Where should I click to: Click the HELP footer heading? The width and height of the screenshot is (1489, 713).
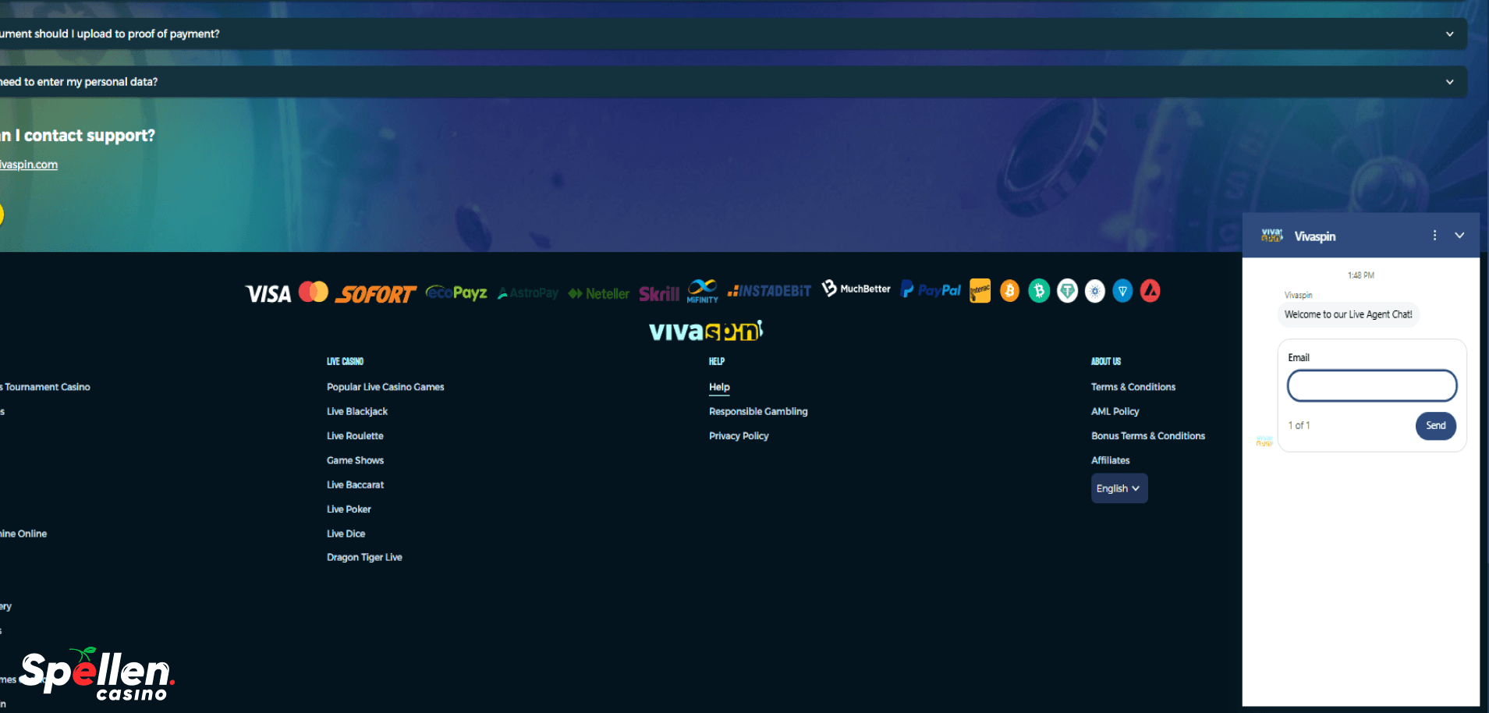point(717,361)
